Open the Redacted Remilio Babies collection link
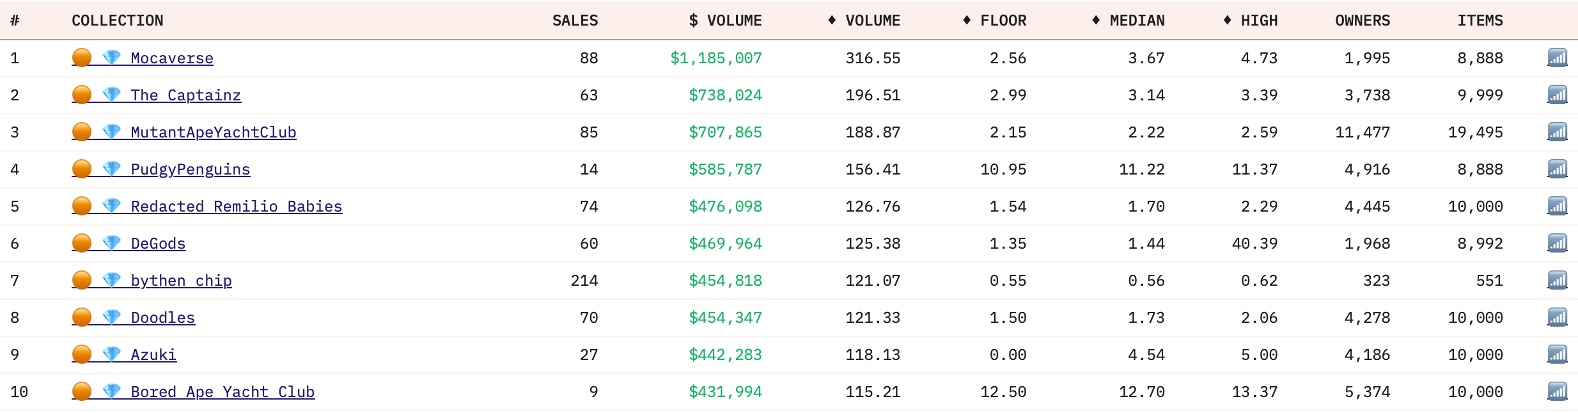This screenshot has width=1578, height=413. click(236, 207)
